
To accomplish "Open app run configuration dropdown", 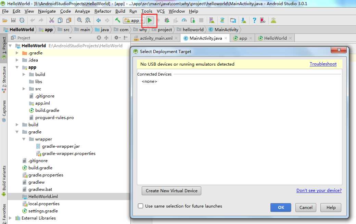I will coord(134,21).
